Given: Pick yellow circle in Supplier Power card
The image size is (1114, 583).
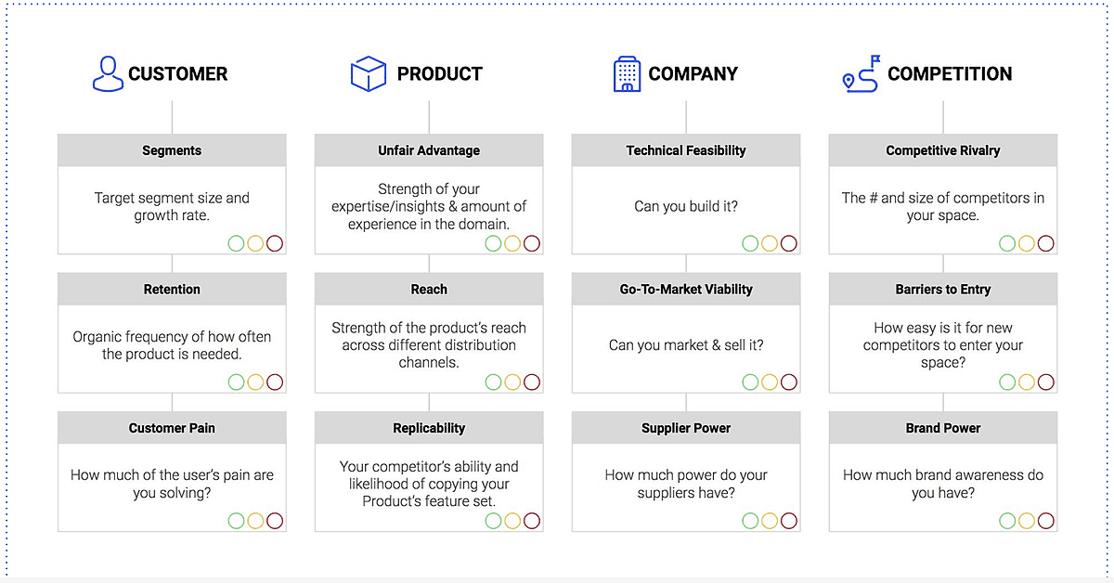Looking at the screenshot, I should pyautogui.click(x=770, y=521).
